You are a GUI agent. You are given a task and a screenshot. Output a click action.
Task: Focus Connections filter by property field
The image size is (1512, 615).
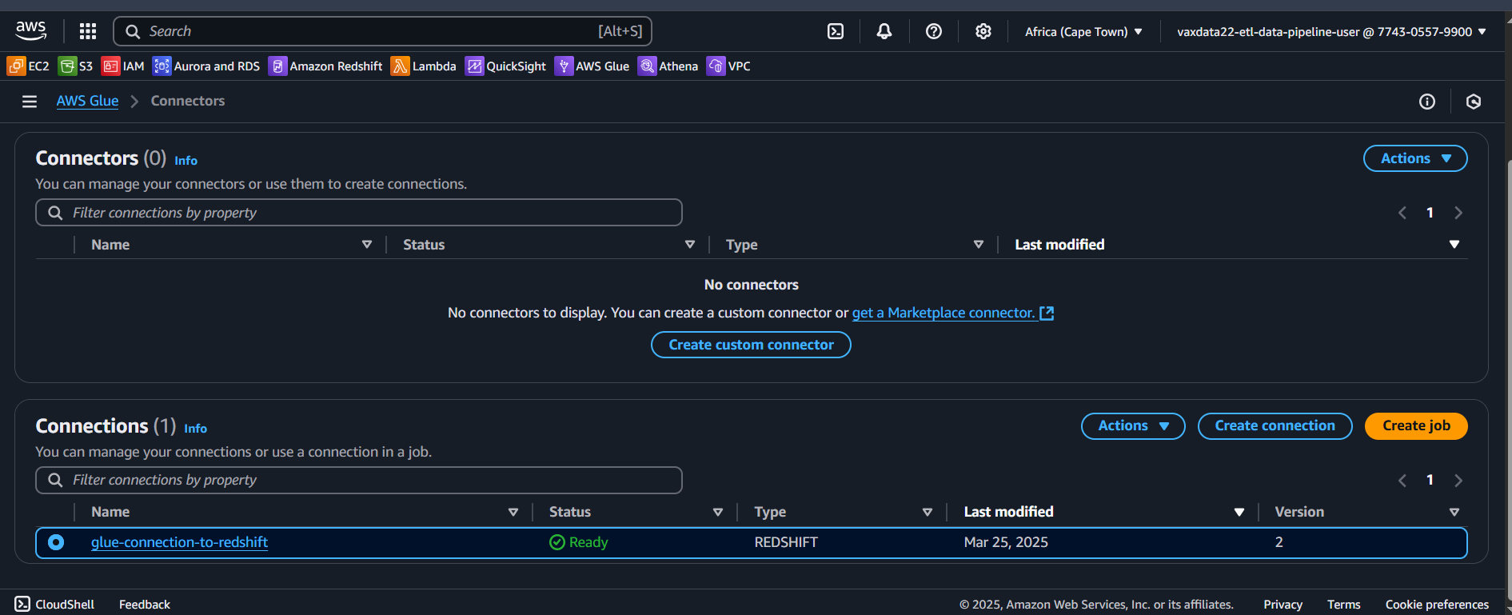click(x=359, y=480)
